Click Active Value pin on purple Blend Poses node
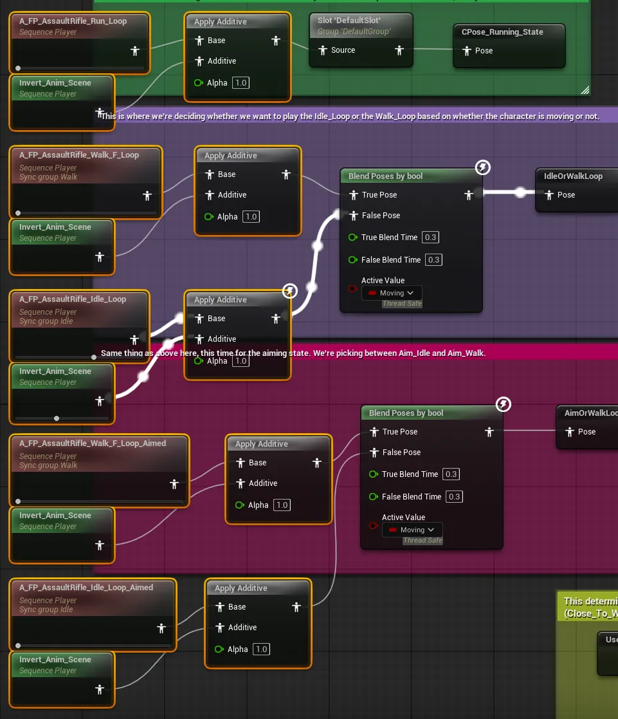This screenshot has height=719, width=618. [352, 288]
